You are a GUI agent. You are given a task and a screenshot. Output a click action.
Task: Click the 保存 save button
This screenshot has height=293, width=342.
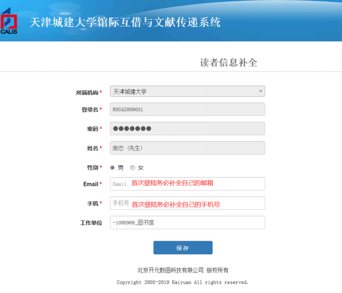point(183,247)
